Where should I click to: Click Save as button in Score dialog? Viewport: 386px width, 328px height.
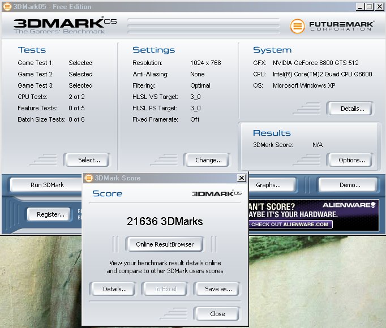(x=216, y=289)
